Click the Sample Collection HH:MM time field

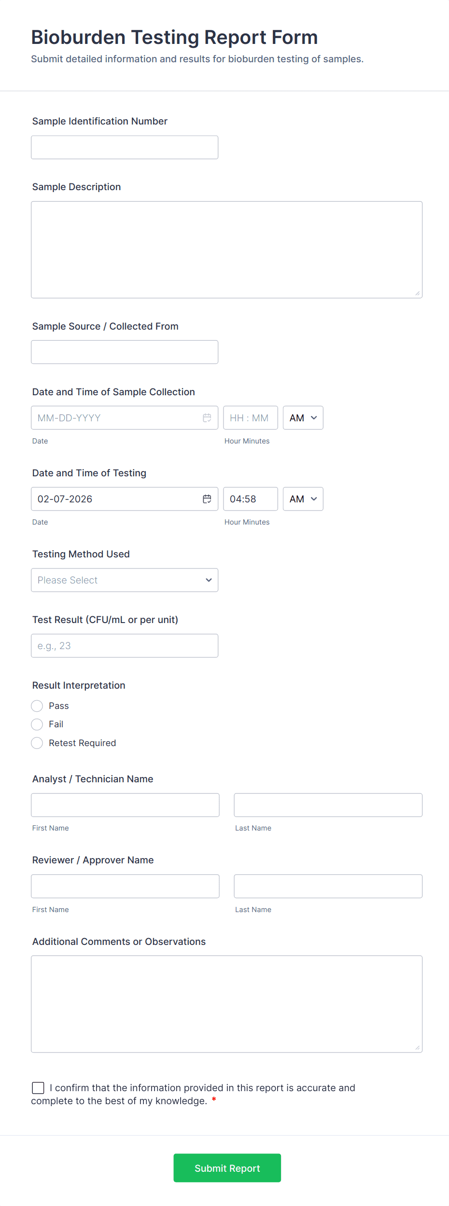click(250, 418)
